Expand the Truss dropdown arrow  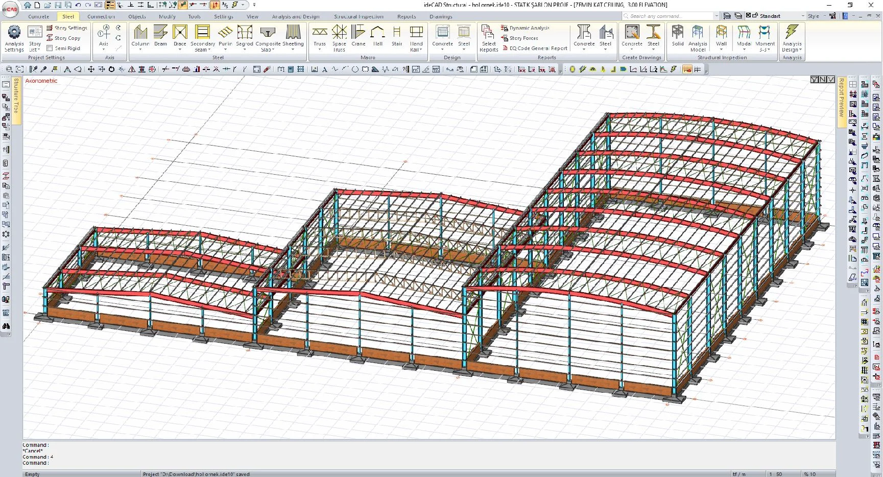(320, 50)
